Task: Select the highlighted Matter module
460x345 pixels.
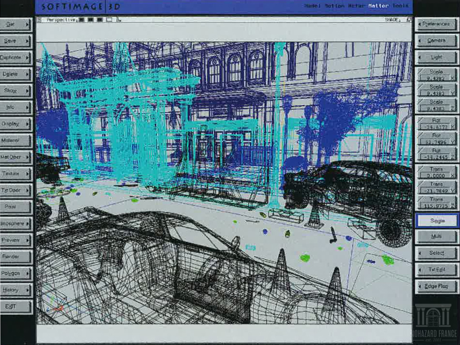Action: pyautogui.click(x=378, y=6)
